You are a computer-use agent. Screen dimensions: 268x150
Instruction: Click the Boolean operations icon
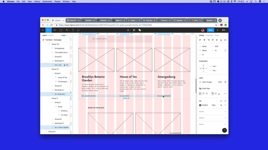pos(140,30)
